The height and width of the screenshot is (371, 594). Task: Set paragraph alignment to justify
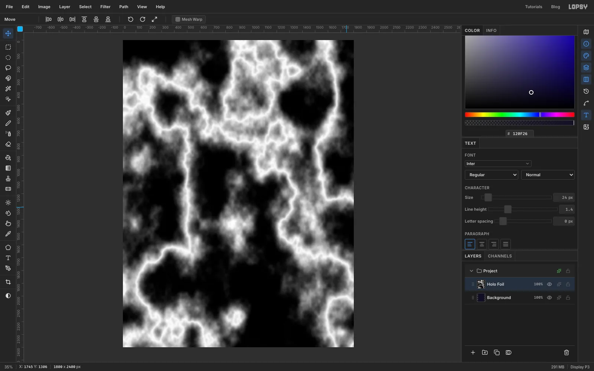506,244
